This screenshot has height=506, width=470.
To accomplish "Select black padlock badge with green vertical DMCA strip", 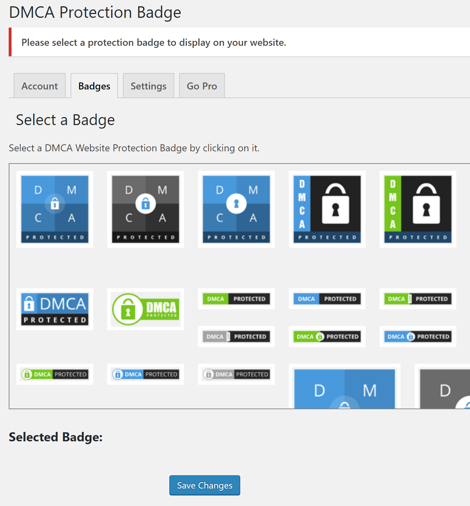I will pos(418,209).
